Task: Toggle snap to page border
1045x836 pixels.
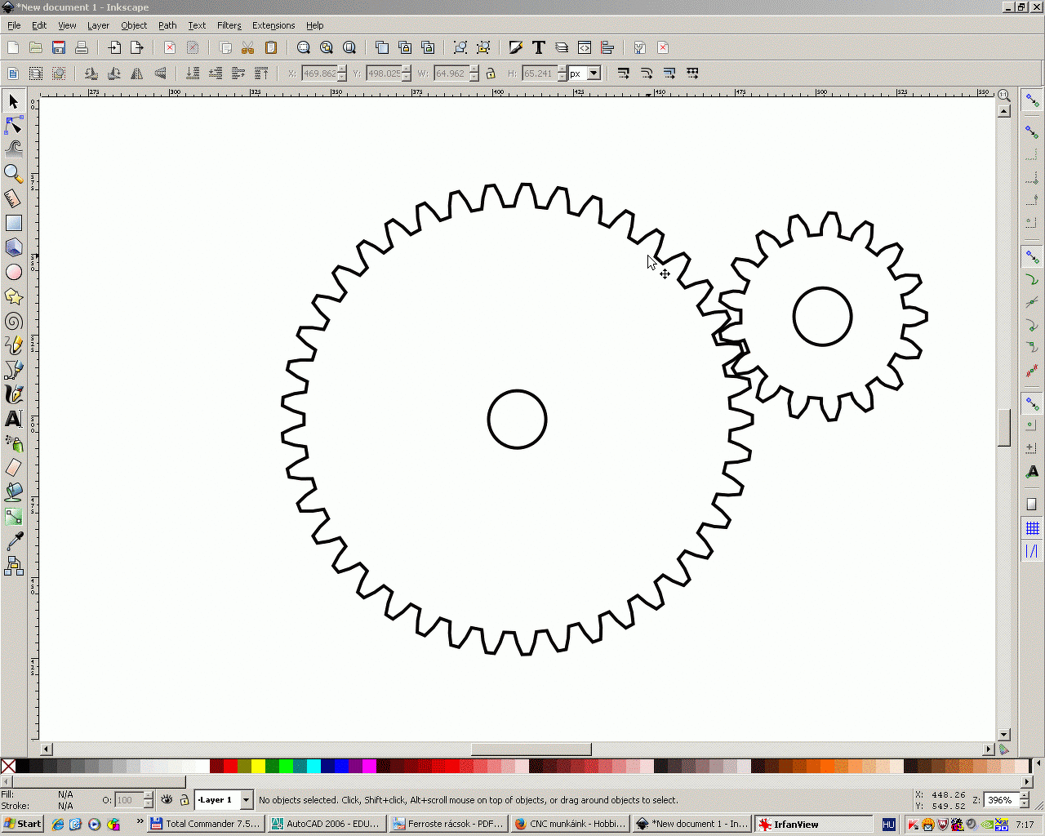Action: coord(1032,504)
